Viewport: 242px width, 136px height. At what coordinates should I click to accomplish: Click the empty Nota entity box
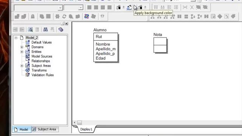point(160,45)
